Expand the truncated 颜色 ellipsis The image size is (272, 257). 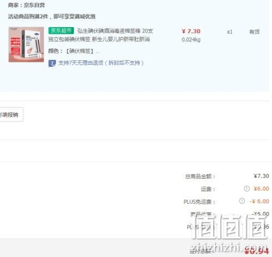98,52
